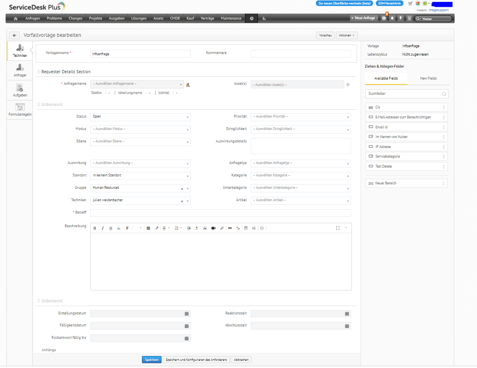Open the reports chart icon in navbar
This screenshot has width=477, height=368.
pos(264,18)
